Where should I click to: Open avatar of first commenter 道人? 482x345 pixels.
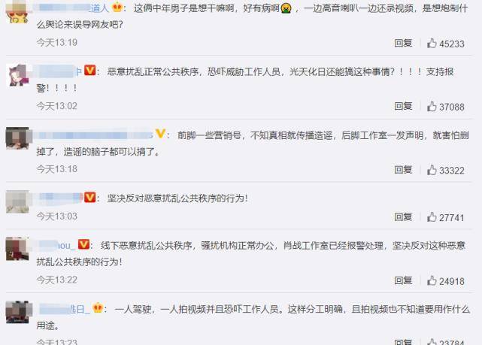point(17,12)
